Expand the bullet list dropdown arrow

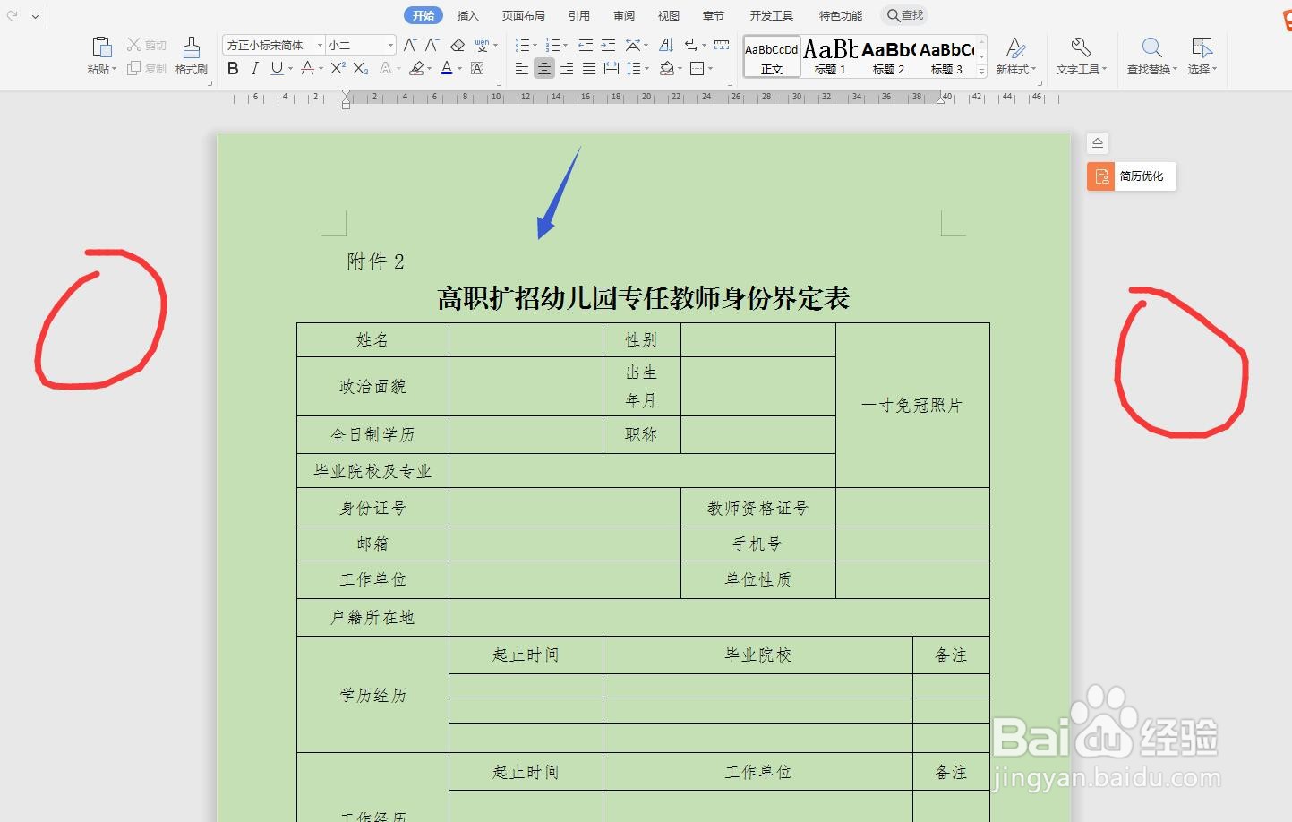coord(535,46)
